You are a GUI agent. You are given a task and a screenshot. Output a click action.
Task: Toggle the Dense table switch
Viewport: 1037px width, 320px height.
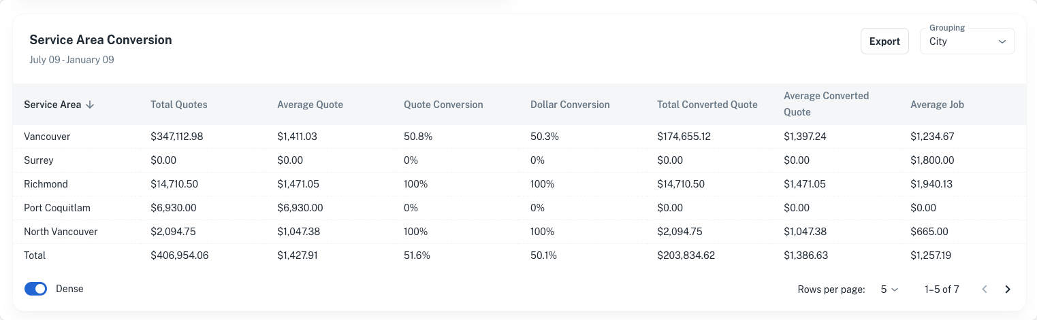pyautogui.click(x=35, y=289)
